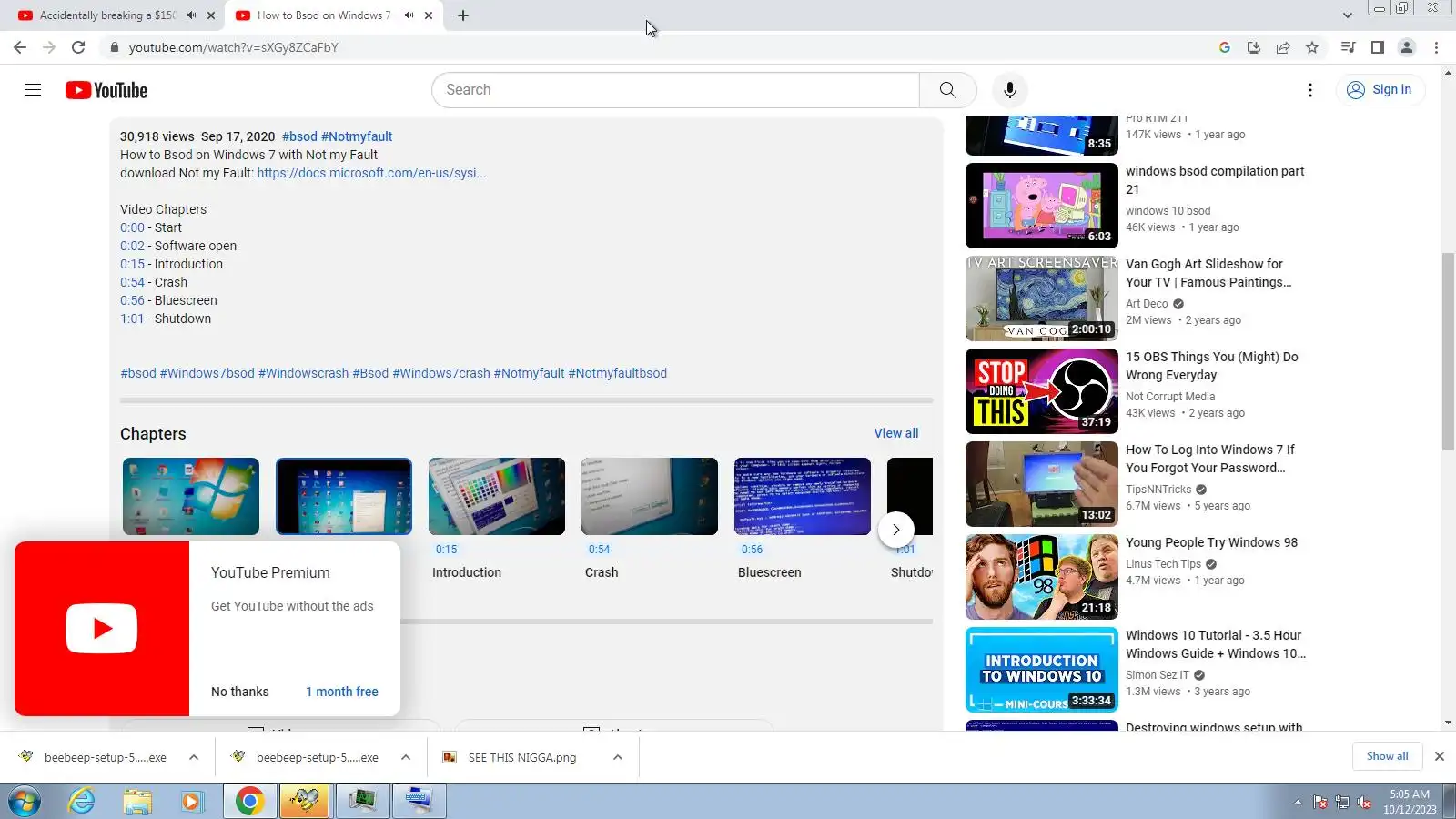Reload the YouTube page
The image size is (1456, 819).
point(78,47)
